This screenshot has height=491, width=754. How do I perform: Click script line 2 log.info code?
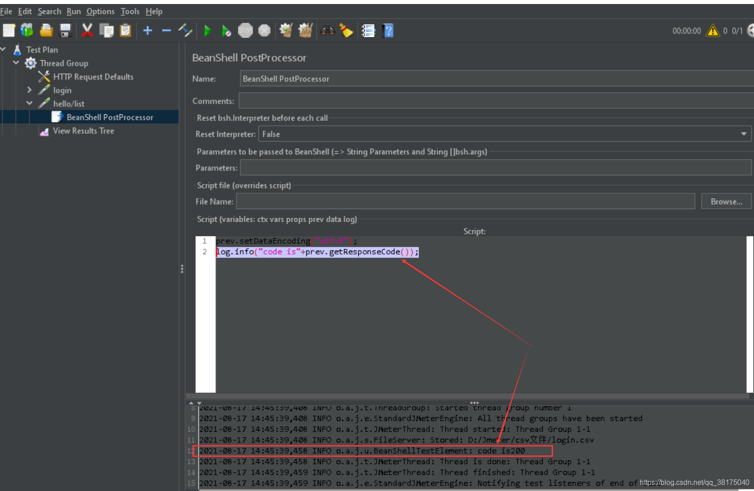317,252
